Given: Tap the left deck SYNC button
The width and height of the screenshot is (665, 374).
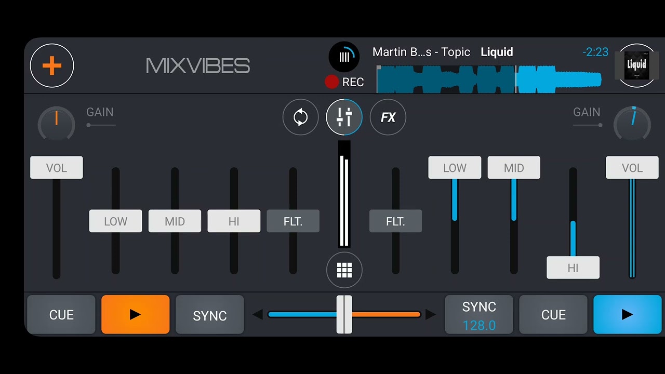Looking at the screenshot, I should pyautogui.click(x=210, y=314).
